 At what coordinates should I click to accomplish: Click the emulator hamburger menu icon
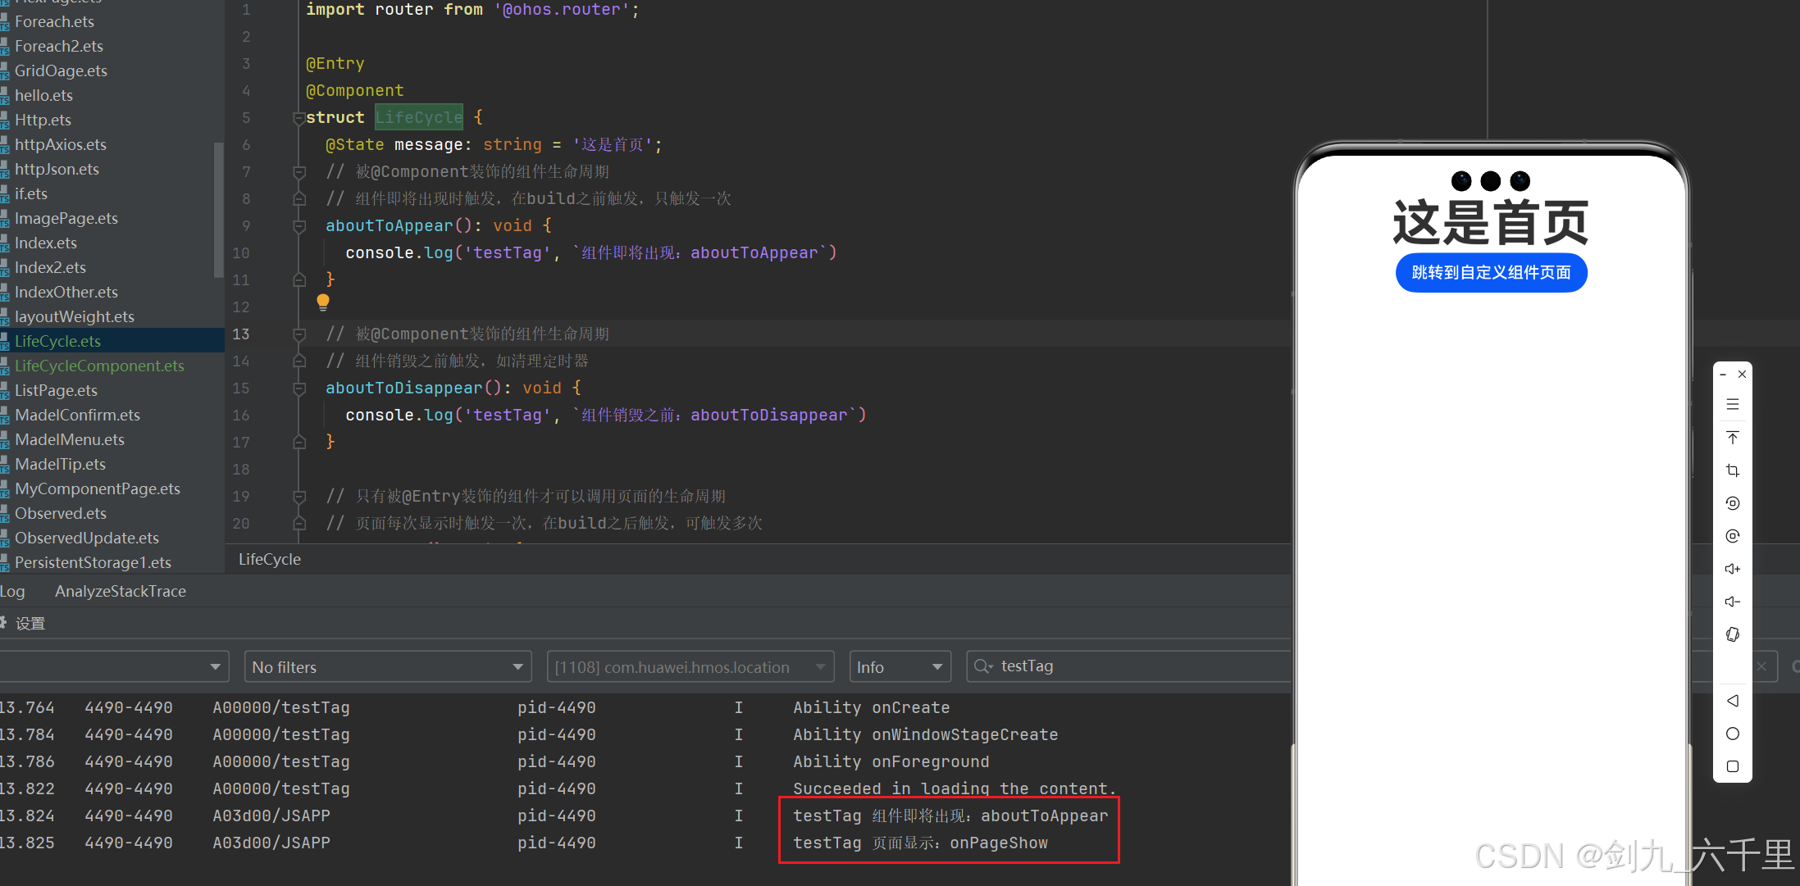1732,404
